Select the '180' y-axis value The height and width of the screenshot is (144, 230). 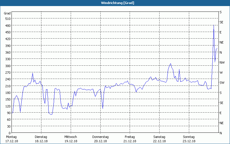8,93
